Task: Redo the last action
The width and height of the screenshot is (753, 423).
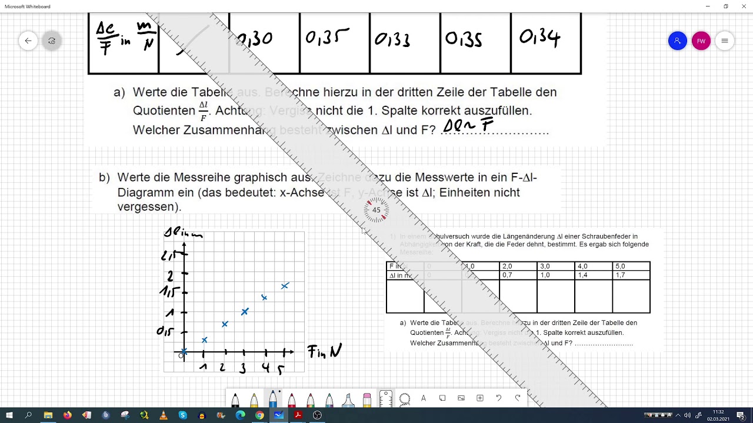Action: pos(518,398)
